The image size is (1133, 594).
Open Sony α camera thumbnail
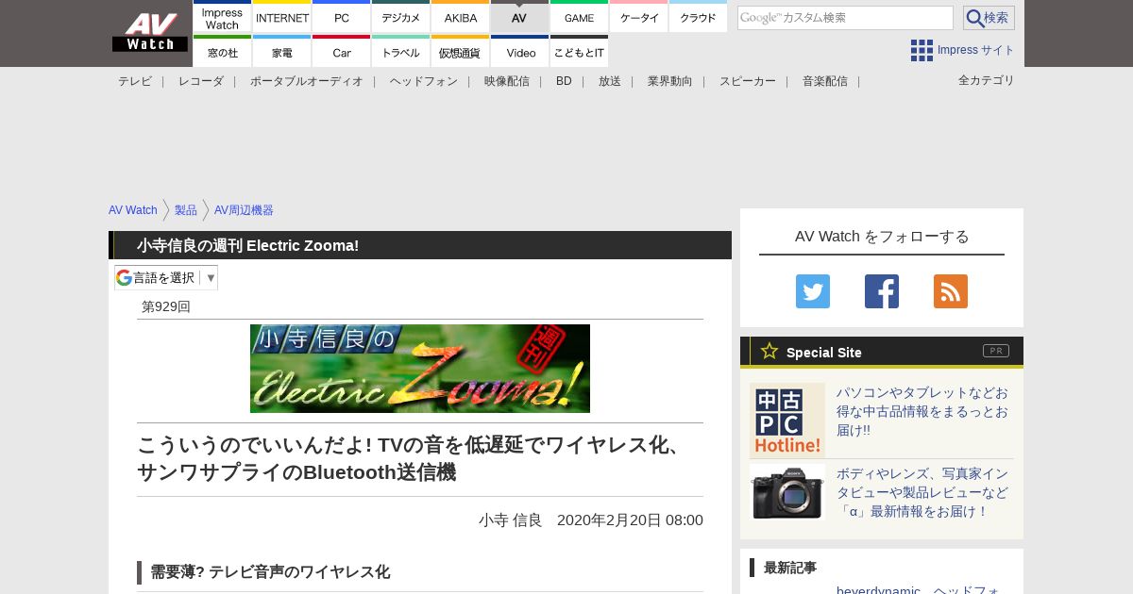click(787, 492)
